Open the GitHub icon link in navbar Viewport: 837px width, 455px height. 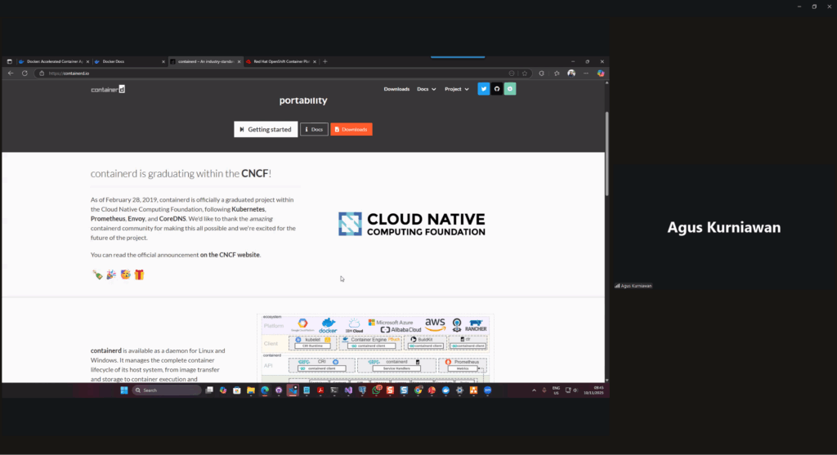coord(497,89)
